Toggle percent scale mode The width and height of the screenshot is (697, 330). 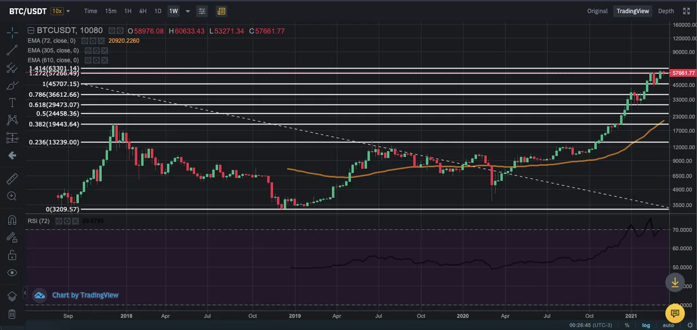627,325
